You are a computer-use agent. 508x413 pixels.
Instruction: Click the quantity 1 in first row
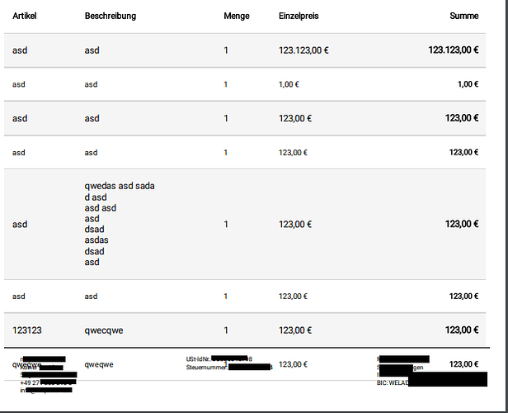(x=226, y=50)
